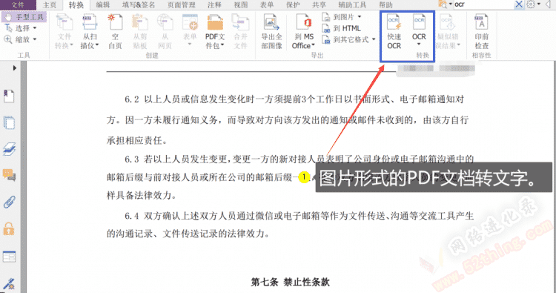Switch to the 辅助工具 Accessibility tab
Image resolution: width=556 pixels, height=293 pixels.
point(352,5)
